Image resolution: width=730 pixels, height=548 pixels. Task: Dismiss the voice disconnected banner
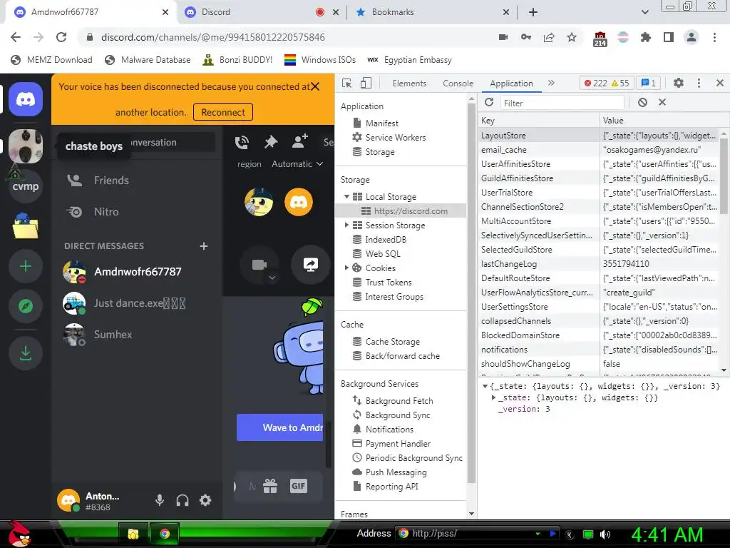(315, 86)
